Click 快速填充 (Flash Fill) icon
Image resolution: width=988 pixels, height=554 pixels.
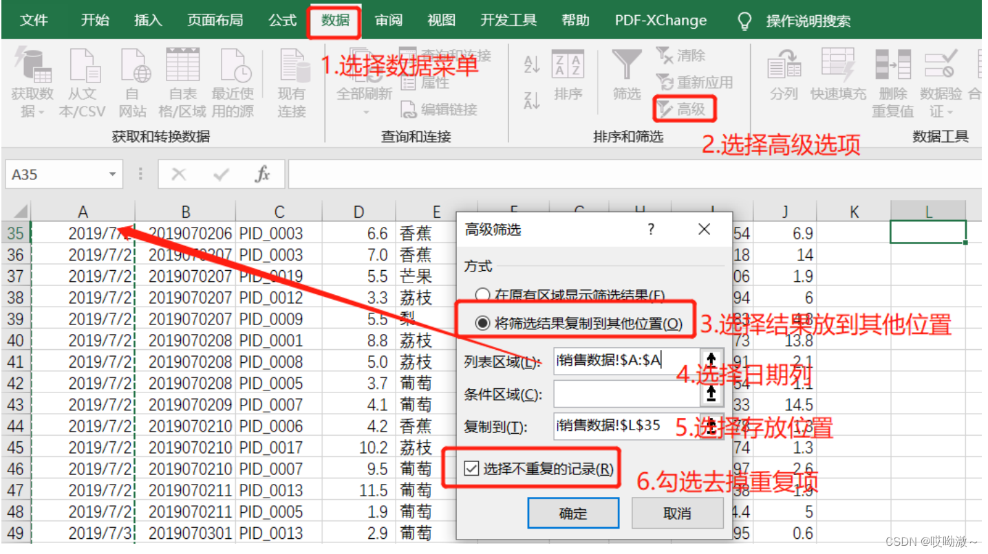tap(838, 65)
